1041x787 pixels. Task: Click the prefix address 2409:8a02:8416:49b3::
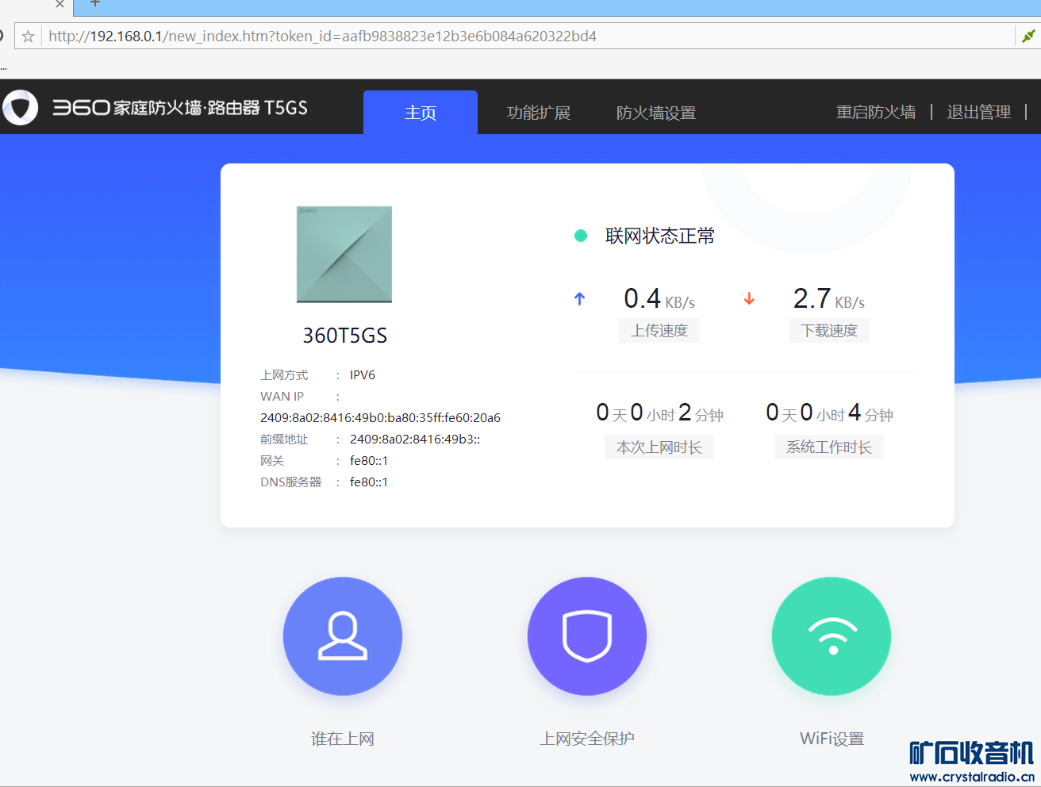(x=415, y=440)
